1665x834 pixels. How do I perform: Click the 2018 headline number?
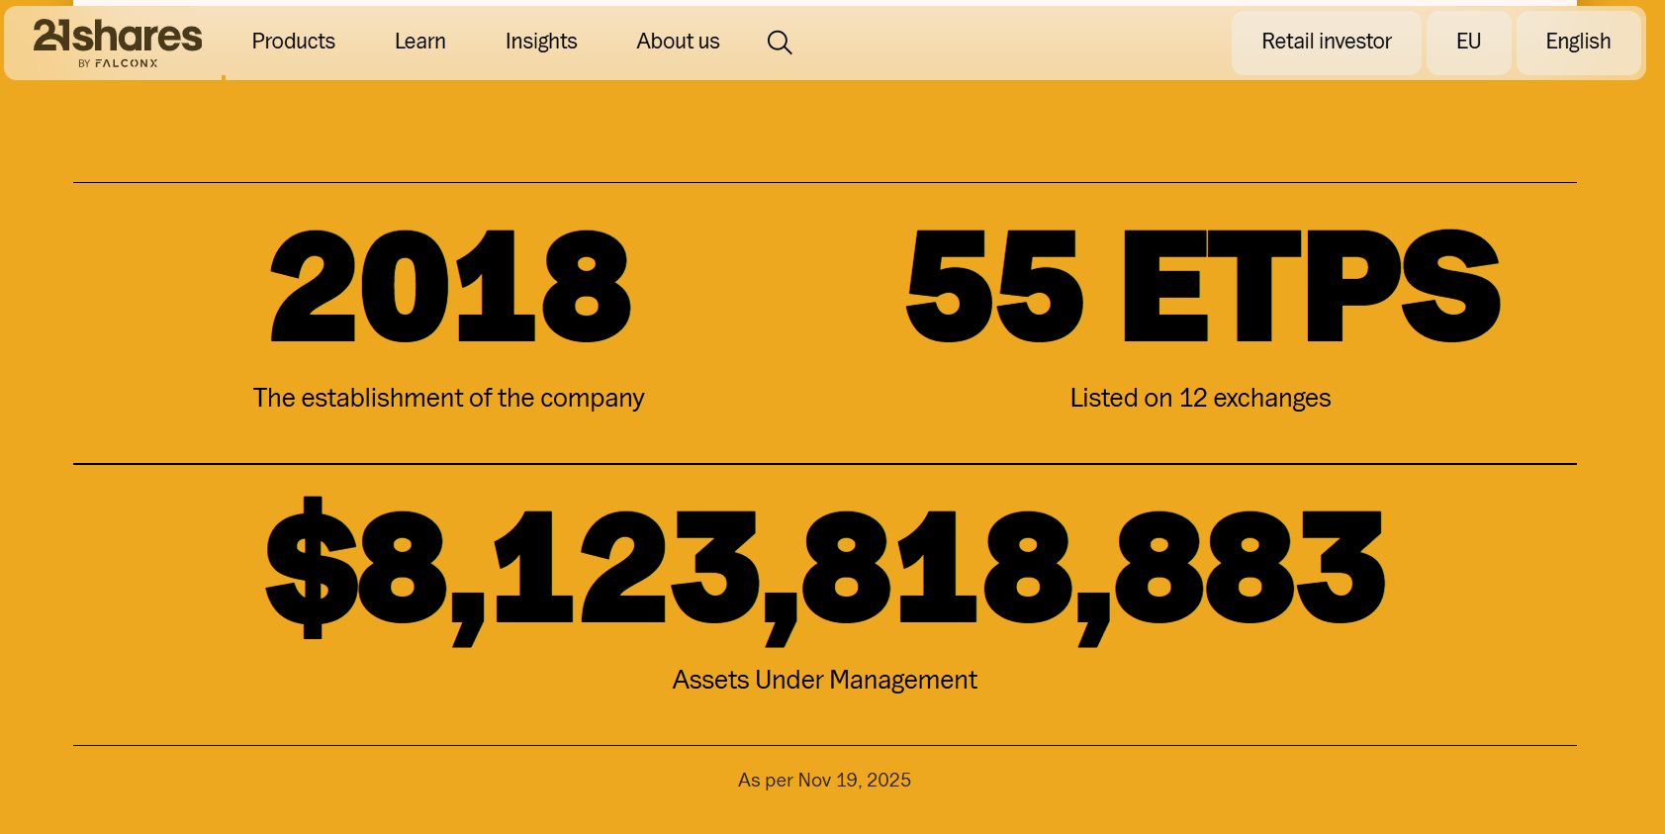pyautogui.click(x=450, y=287)
